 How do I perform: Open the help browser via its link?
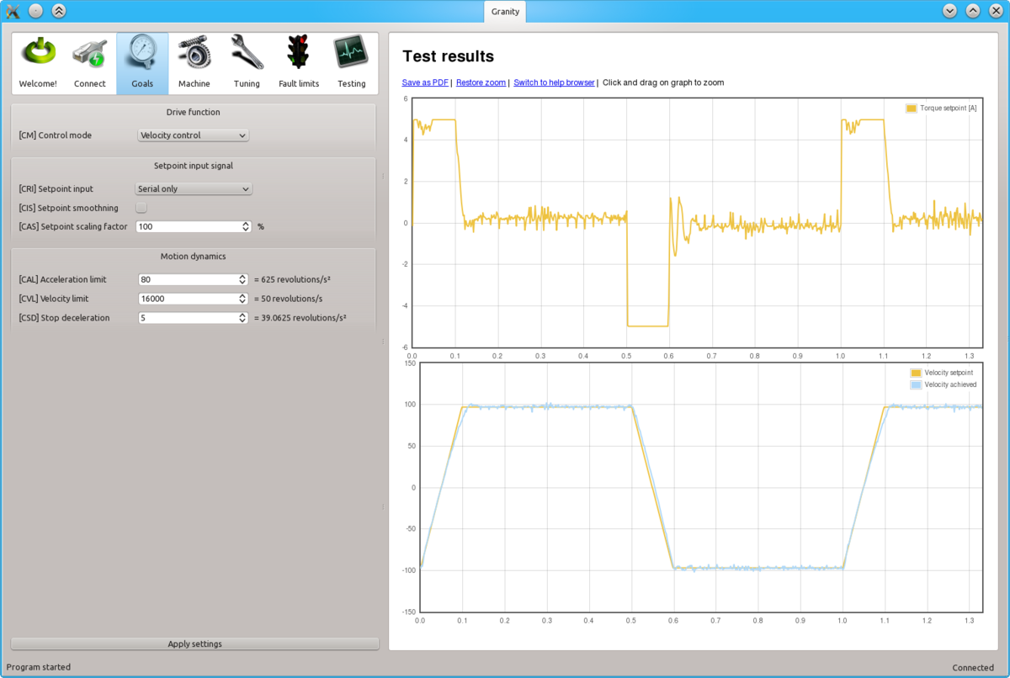click(x=554, y=82)
